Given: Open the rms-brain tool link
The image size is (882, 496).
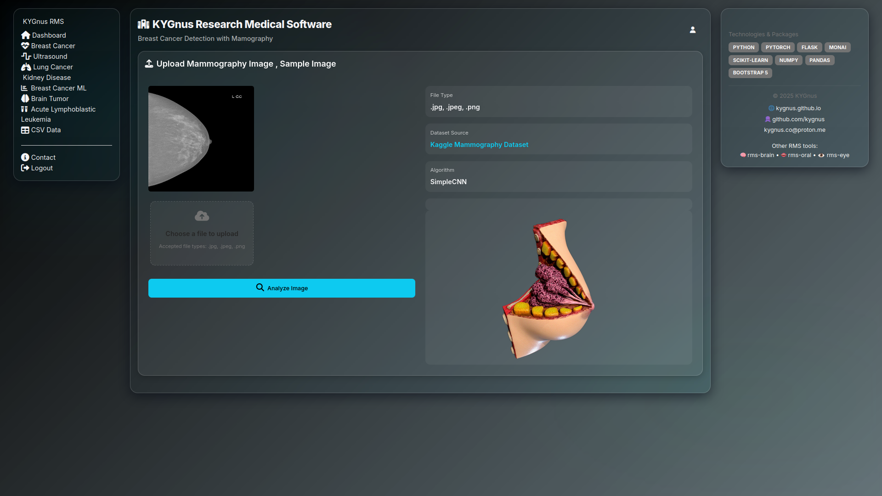Looking at the screenshot, I should (x=760, y=155).
